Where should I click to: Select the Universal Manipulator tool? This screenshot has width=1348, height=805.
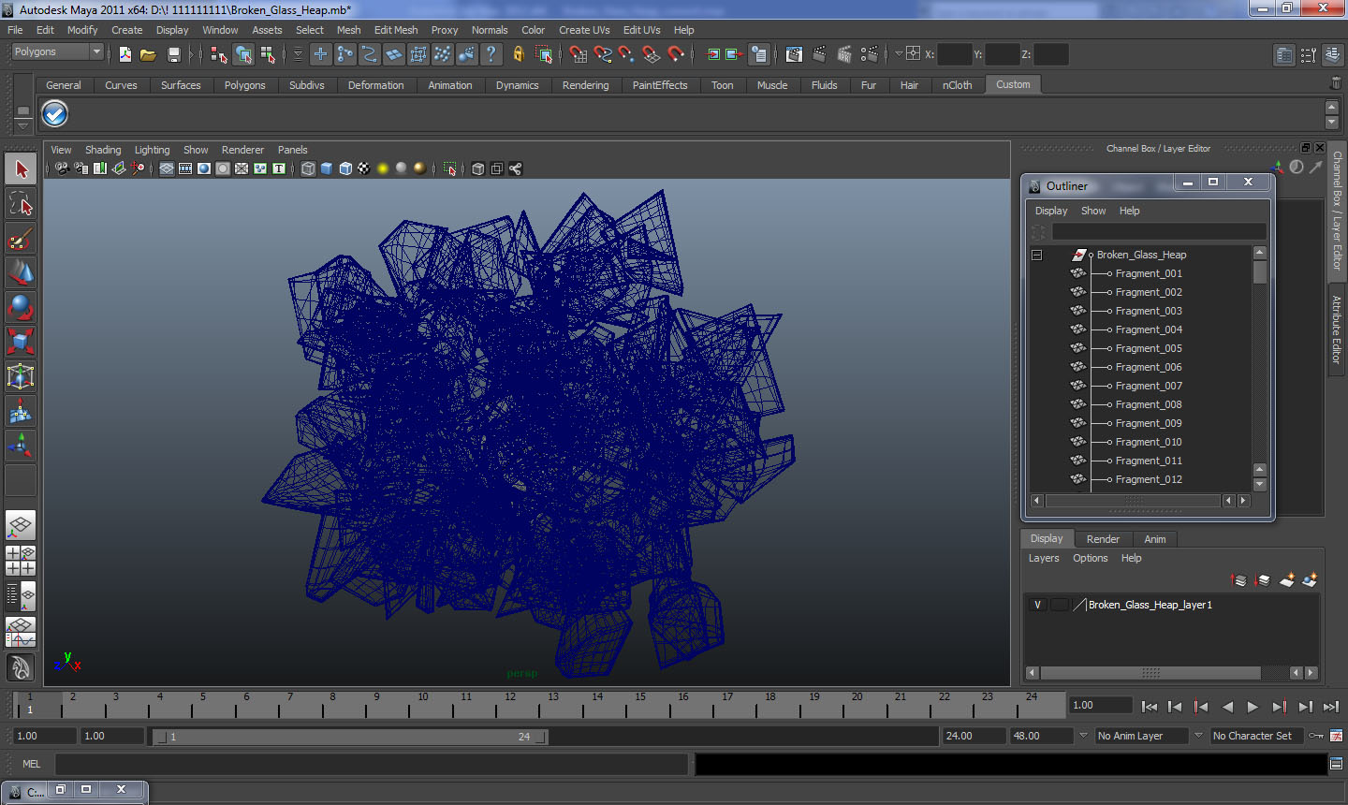click(x=21, y=376)
